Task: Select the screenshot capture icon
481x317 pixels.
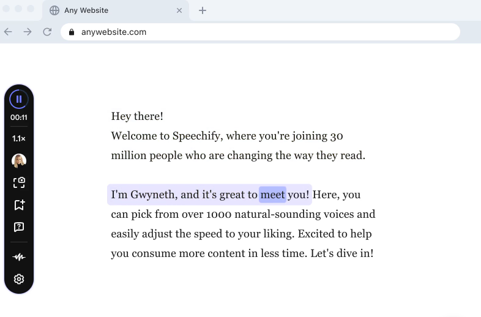Action: pyautogui.click(x=19, y=182)
